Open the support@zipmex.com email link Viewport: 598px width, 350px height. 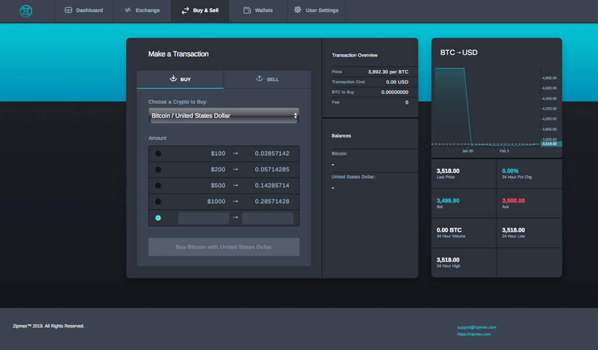pos(476,327)
